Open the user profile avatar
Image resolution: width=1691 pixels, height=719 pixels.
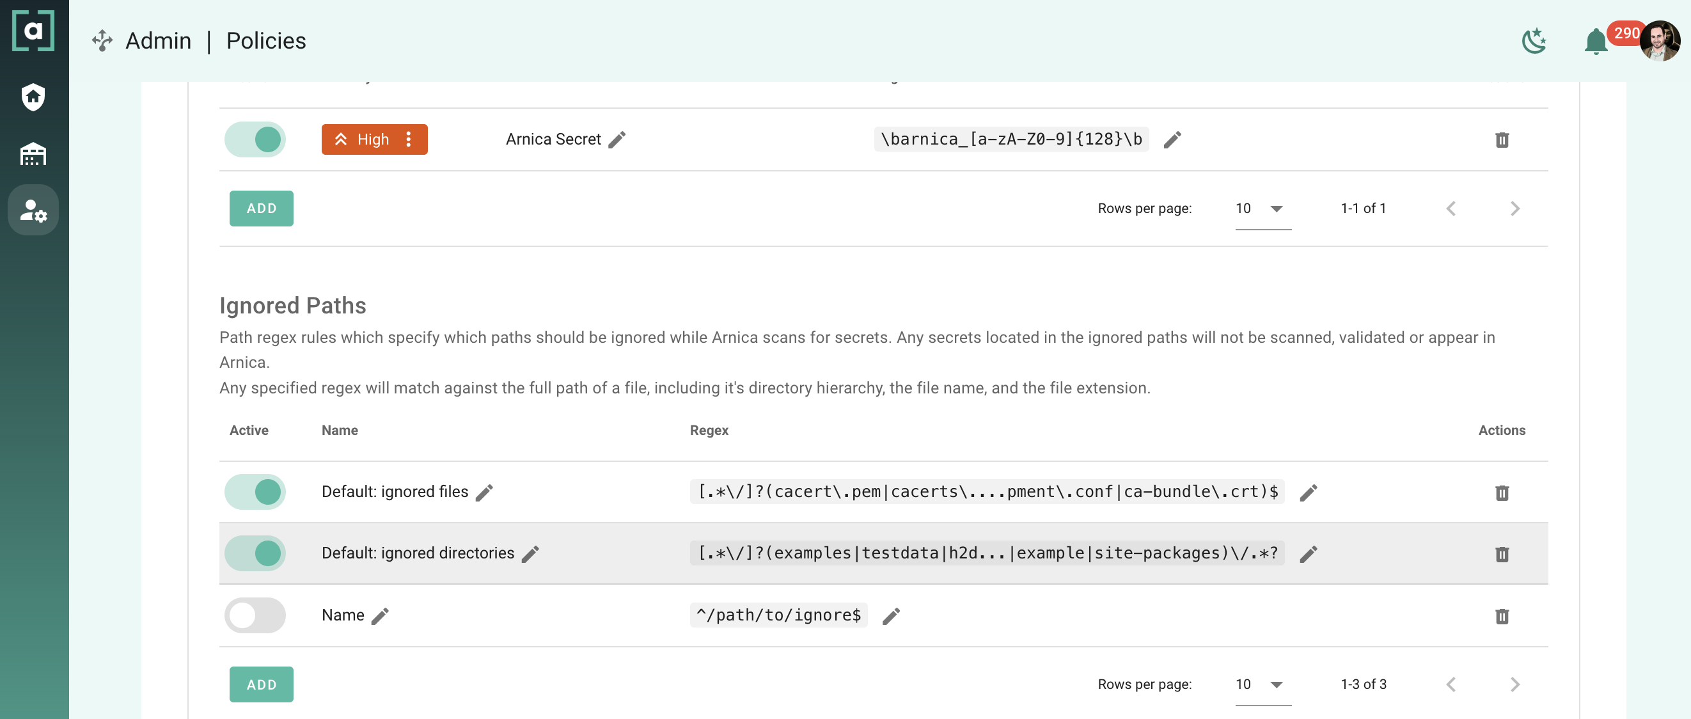(x=1659, y=41)
